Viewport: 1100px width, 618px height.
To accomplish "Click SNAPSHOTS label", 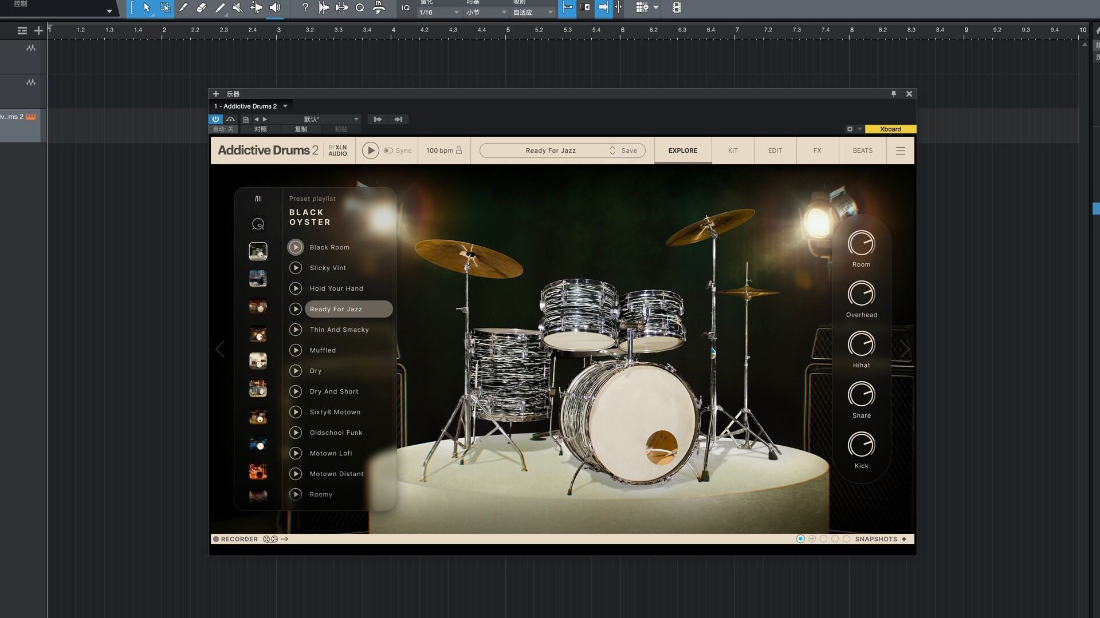I will point(876,539).
